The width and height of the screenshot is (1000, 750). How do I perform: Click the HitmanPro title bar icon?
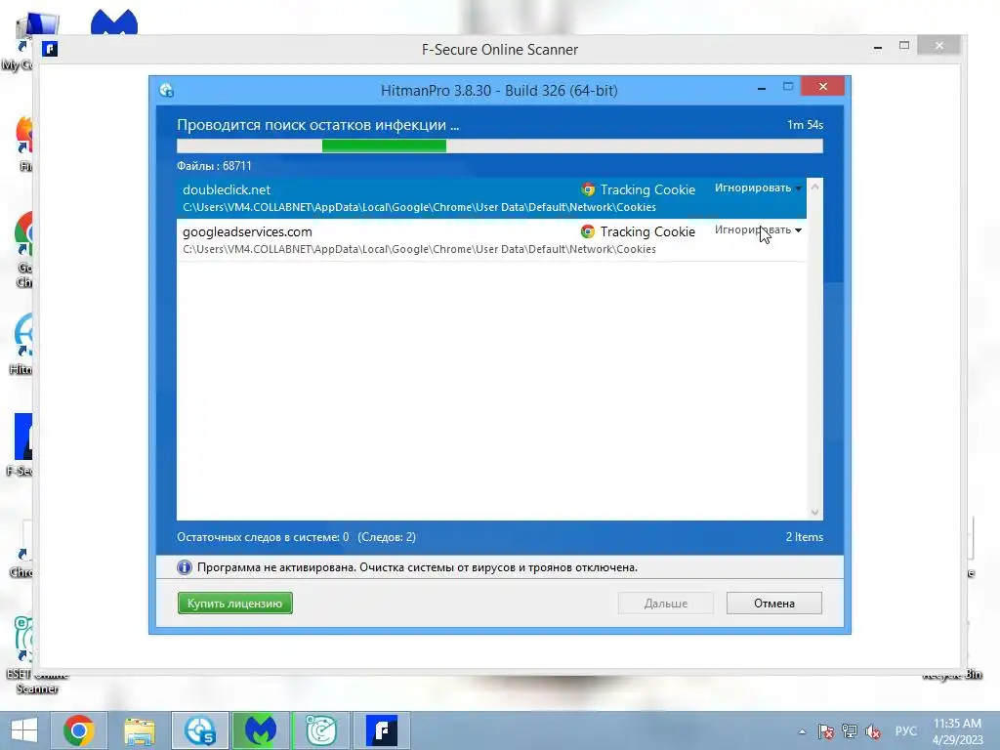click(x=167, y=90)
